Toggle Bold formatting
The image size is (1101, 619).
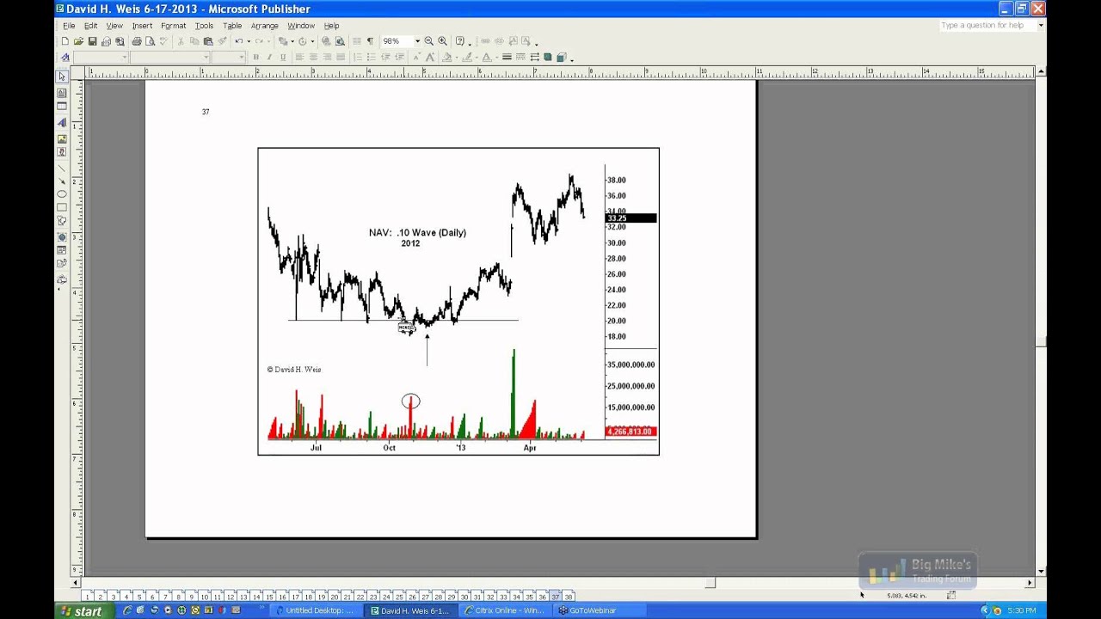256,58
